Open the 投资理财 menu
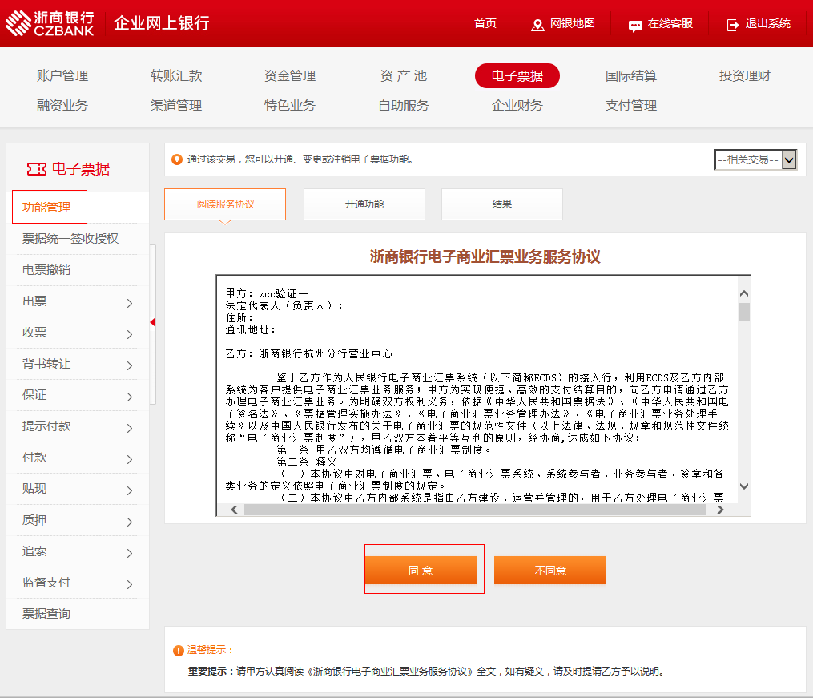 pyautogui.click(x=745, y=75)
